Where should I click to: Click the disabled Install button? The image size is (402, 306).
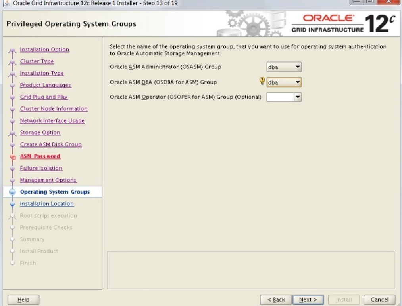pos(344,300)
